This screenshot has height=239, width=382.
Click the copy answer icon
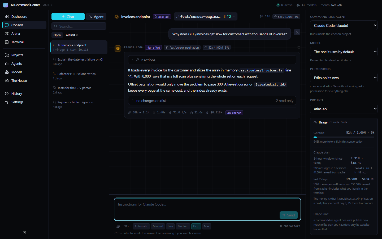(298, 47)
